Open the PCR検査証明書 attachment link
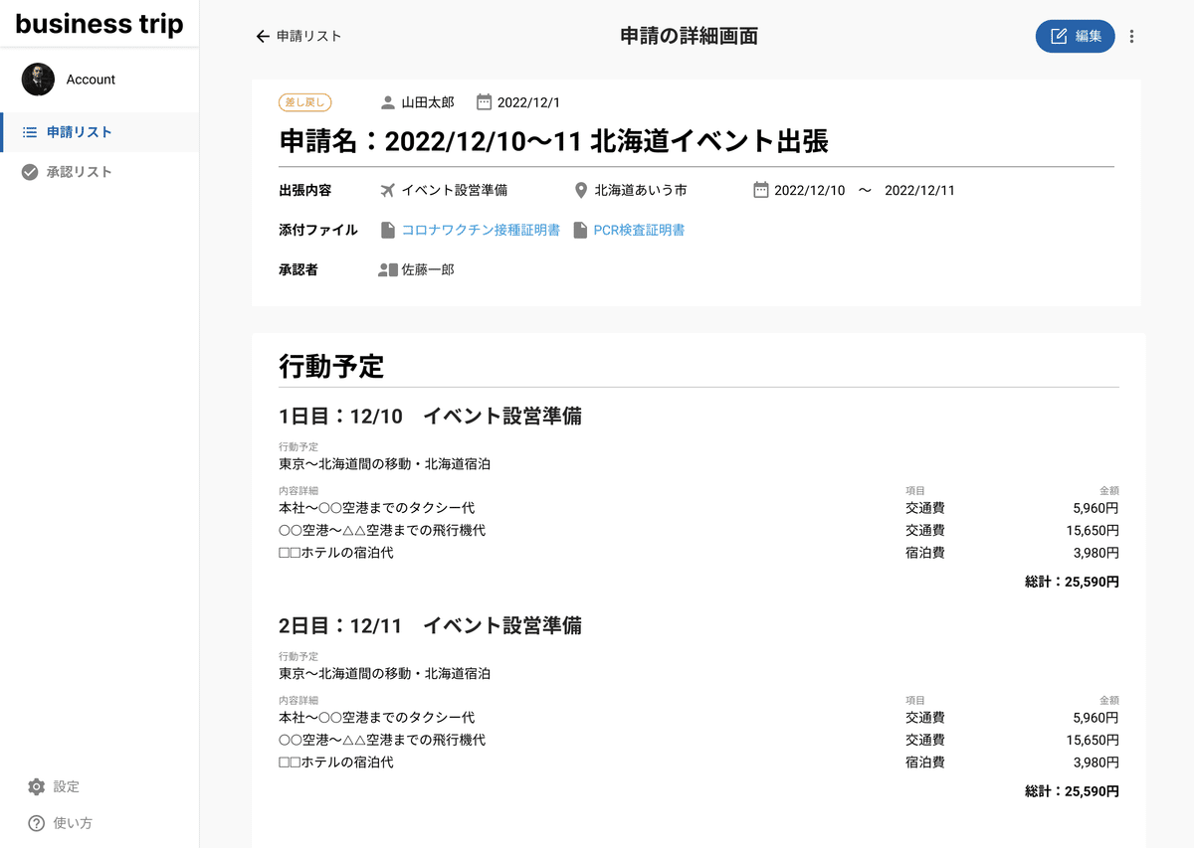 click(x=639, y=230)
